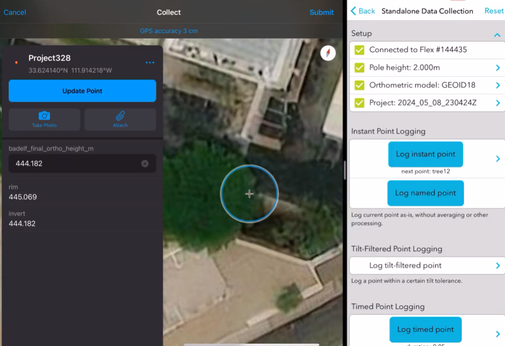Open instant point logging options chevron
Viewport: 505px width, 346px height.
[498, 158]
